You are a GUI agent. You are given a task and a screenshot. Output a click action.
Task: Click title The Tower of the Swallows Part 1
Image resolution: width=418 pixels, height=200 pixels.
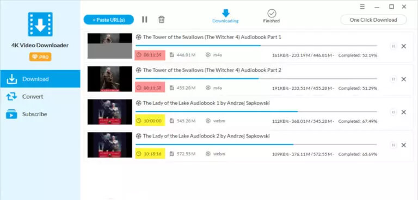(212, 37)
